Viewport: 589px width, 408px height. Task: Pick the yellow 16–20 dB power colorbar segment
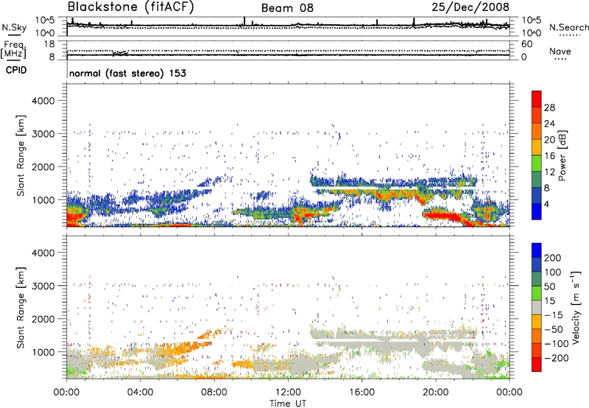[x=537, y=147]
